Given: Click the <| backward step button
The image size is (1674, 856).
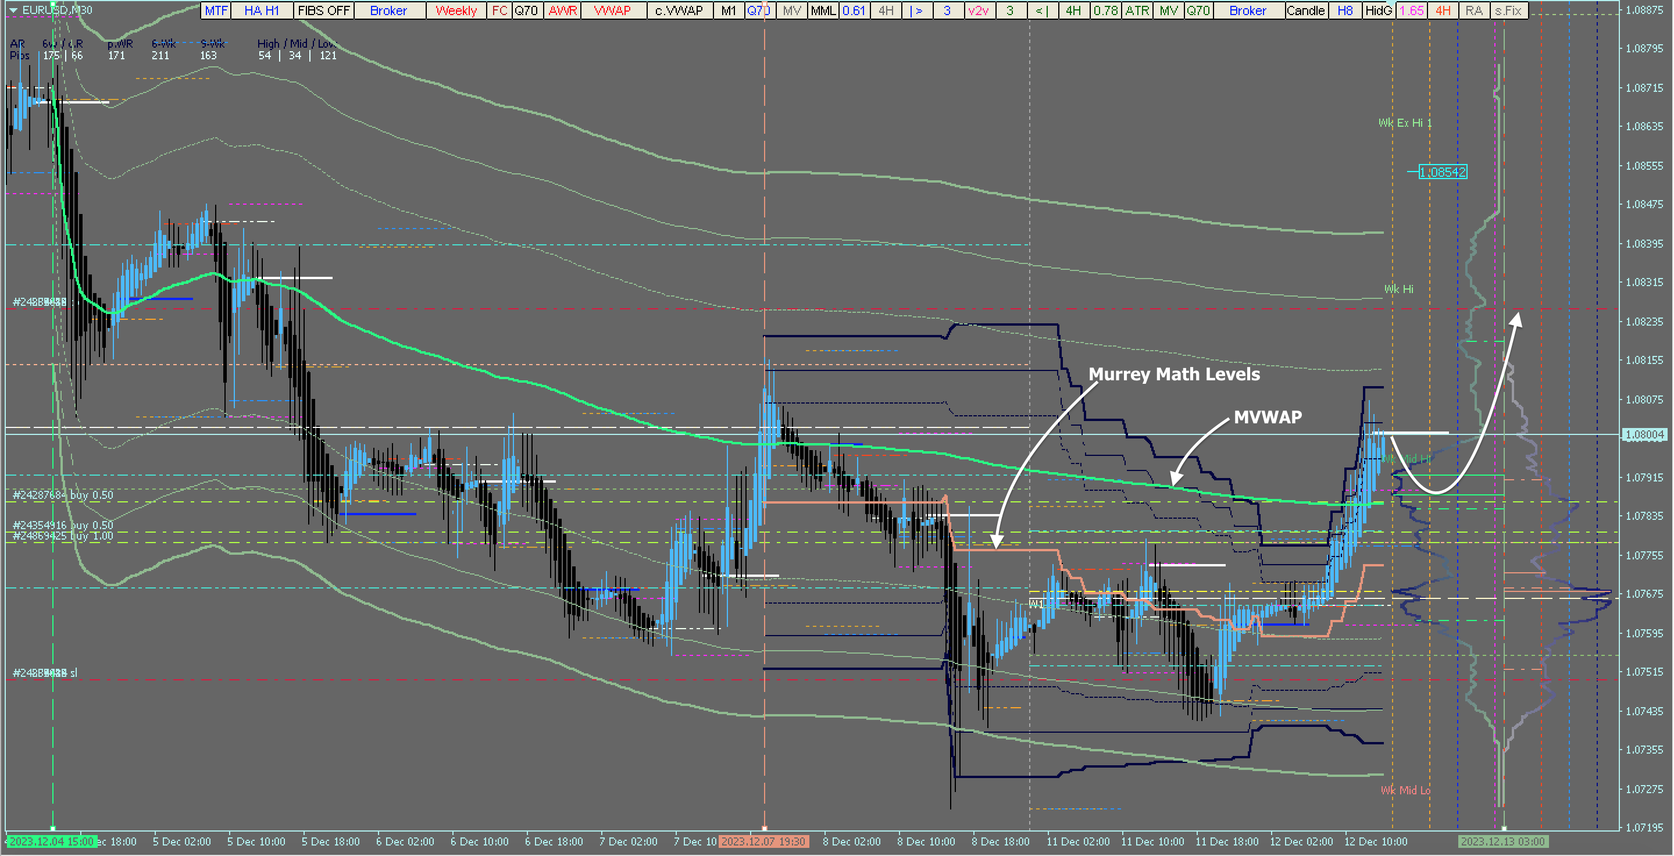Looking at the screenshot, I should (x=1042, y=10).
